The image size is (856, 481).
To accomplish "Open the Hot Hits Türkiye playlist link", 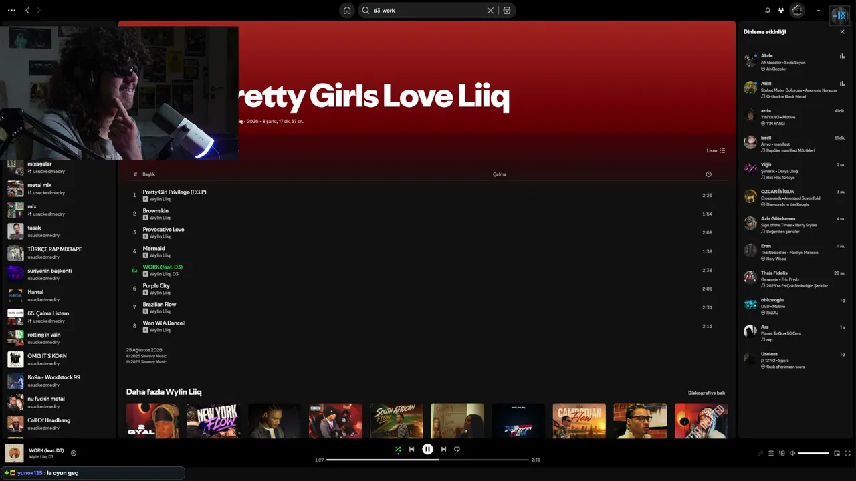I will click(780, 178).
